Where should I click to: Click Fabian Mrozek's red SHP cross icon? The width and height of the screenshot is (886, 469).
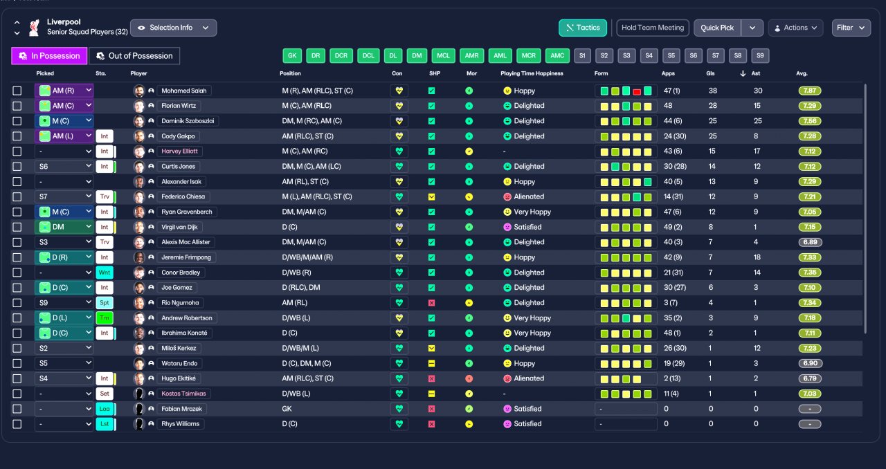(x=431, y=409)
